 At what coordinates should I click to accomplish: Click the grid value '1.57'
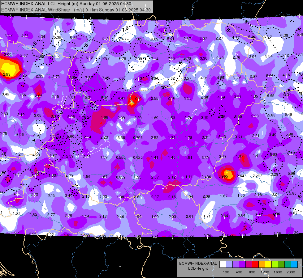pyautogui.click(x=16, y=213)
